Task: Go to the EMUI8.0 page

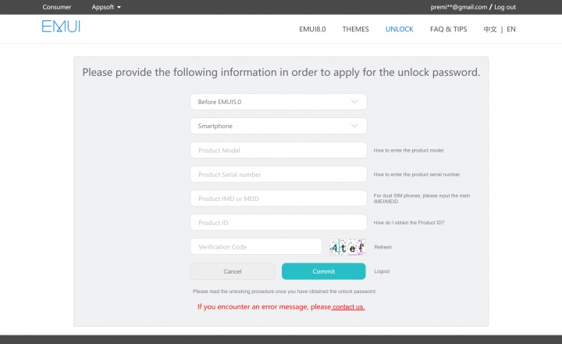Action: pyautogui.click(x=312, y=29)
